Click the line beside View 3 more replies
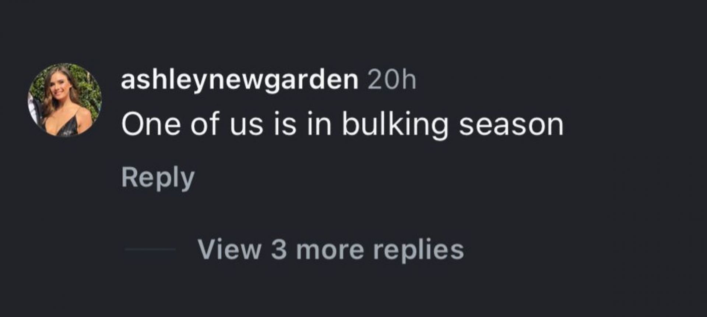 tap(150, 249)
